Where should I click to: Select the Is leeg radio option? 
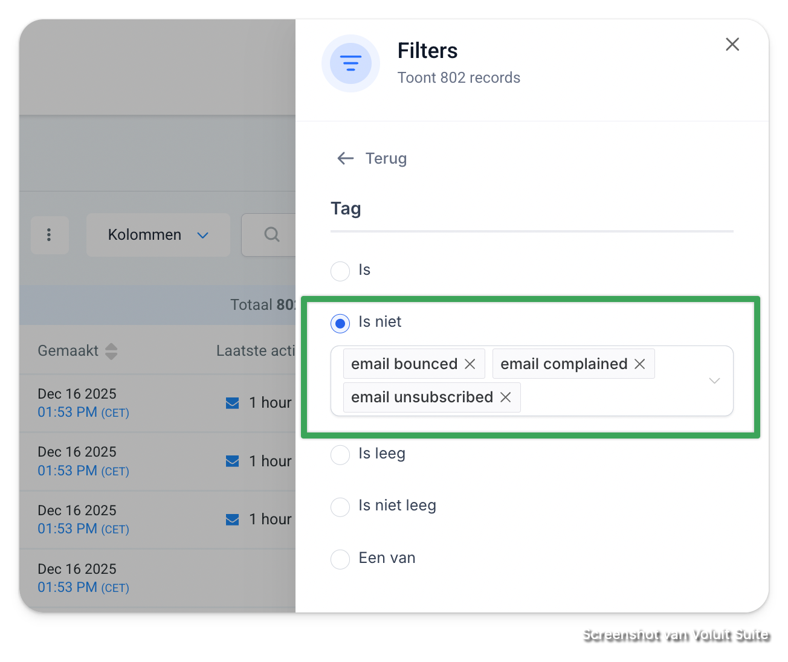click(340, 455)
